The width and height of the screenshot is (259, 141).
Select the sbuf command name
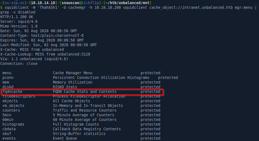click(7, 134)
